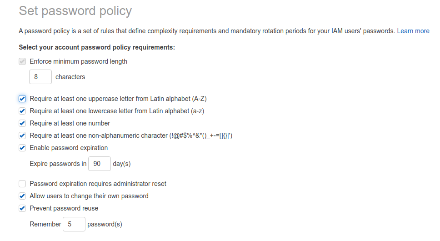Uncheck the Prevent password reuse checkbox
Image resolution: width=440 pixels, height=241 pixels.
[22, 208]
